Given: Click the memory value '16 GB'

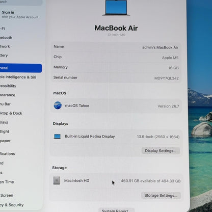Looking at the screenshot, I should coord(173,68).
